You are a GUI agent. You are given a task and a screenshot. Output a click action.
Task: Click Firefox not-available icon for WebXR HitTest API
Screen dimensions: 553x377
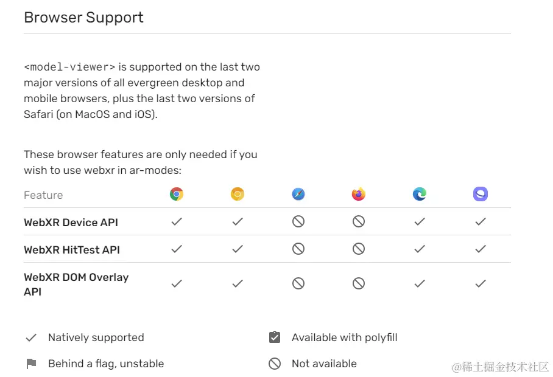[x=359, y=249]
